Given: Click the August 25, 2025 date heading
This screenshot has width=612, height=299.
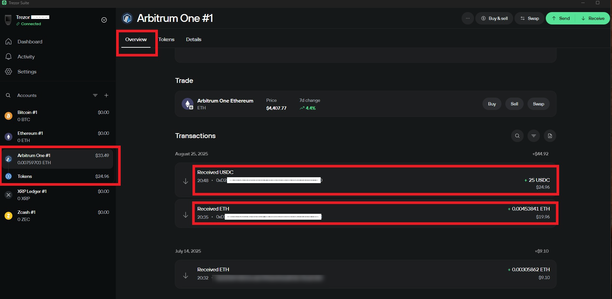Looking at the screenshot, I should (191, 154).
